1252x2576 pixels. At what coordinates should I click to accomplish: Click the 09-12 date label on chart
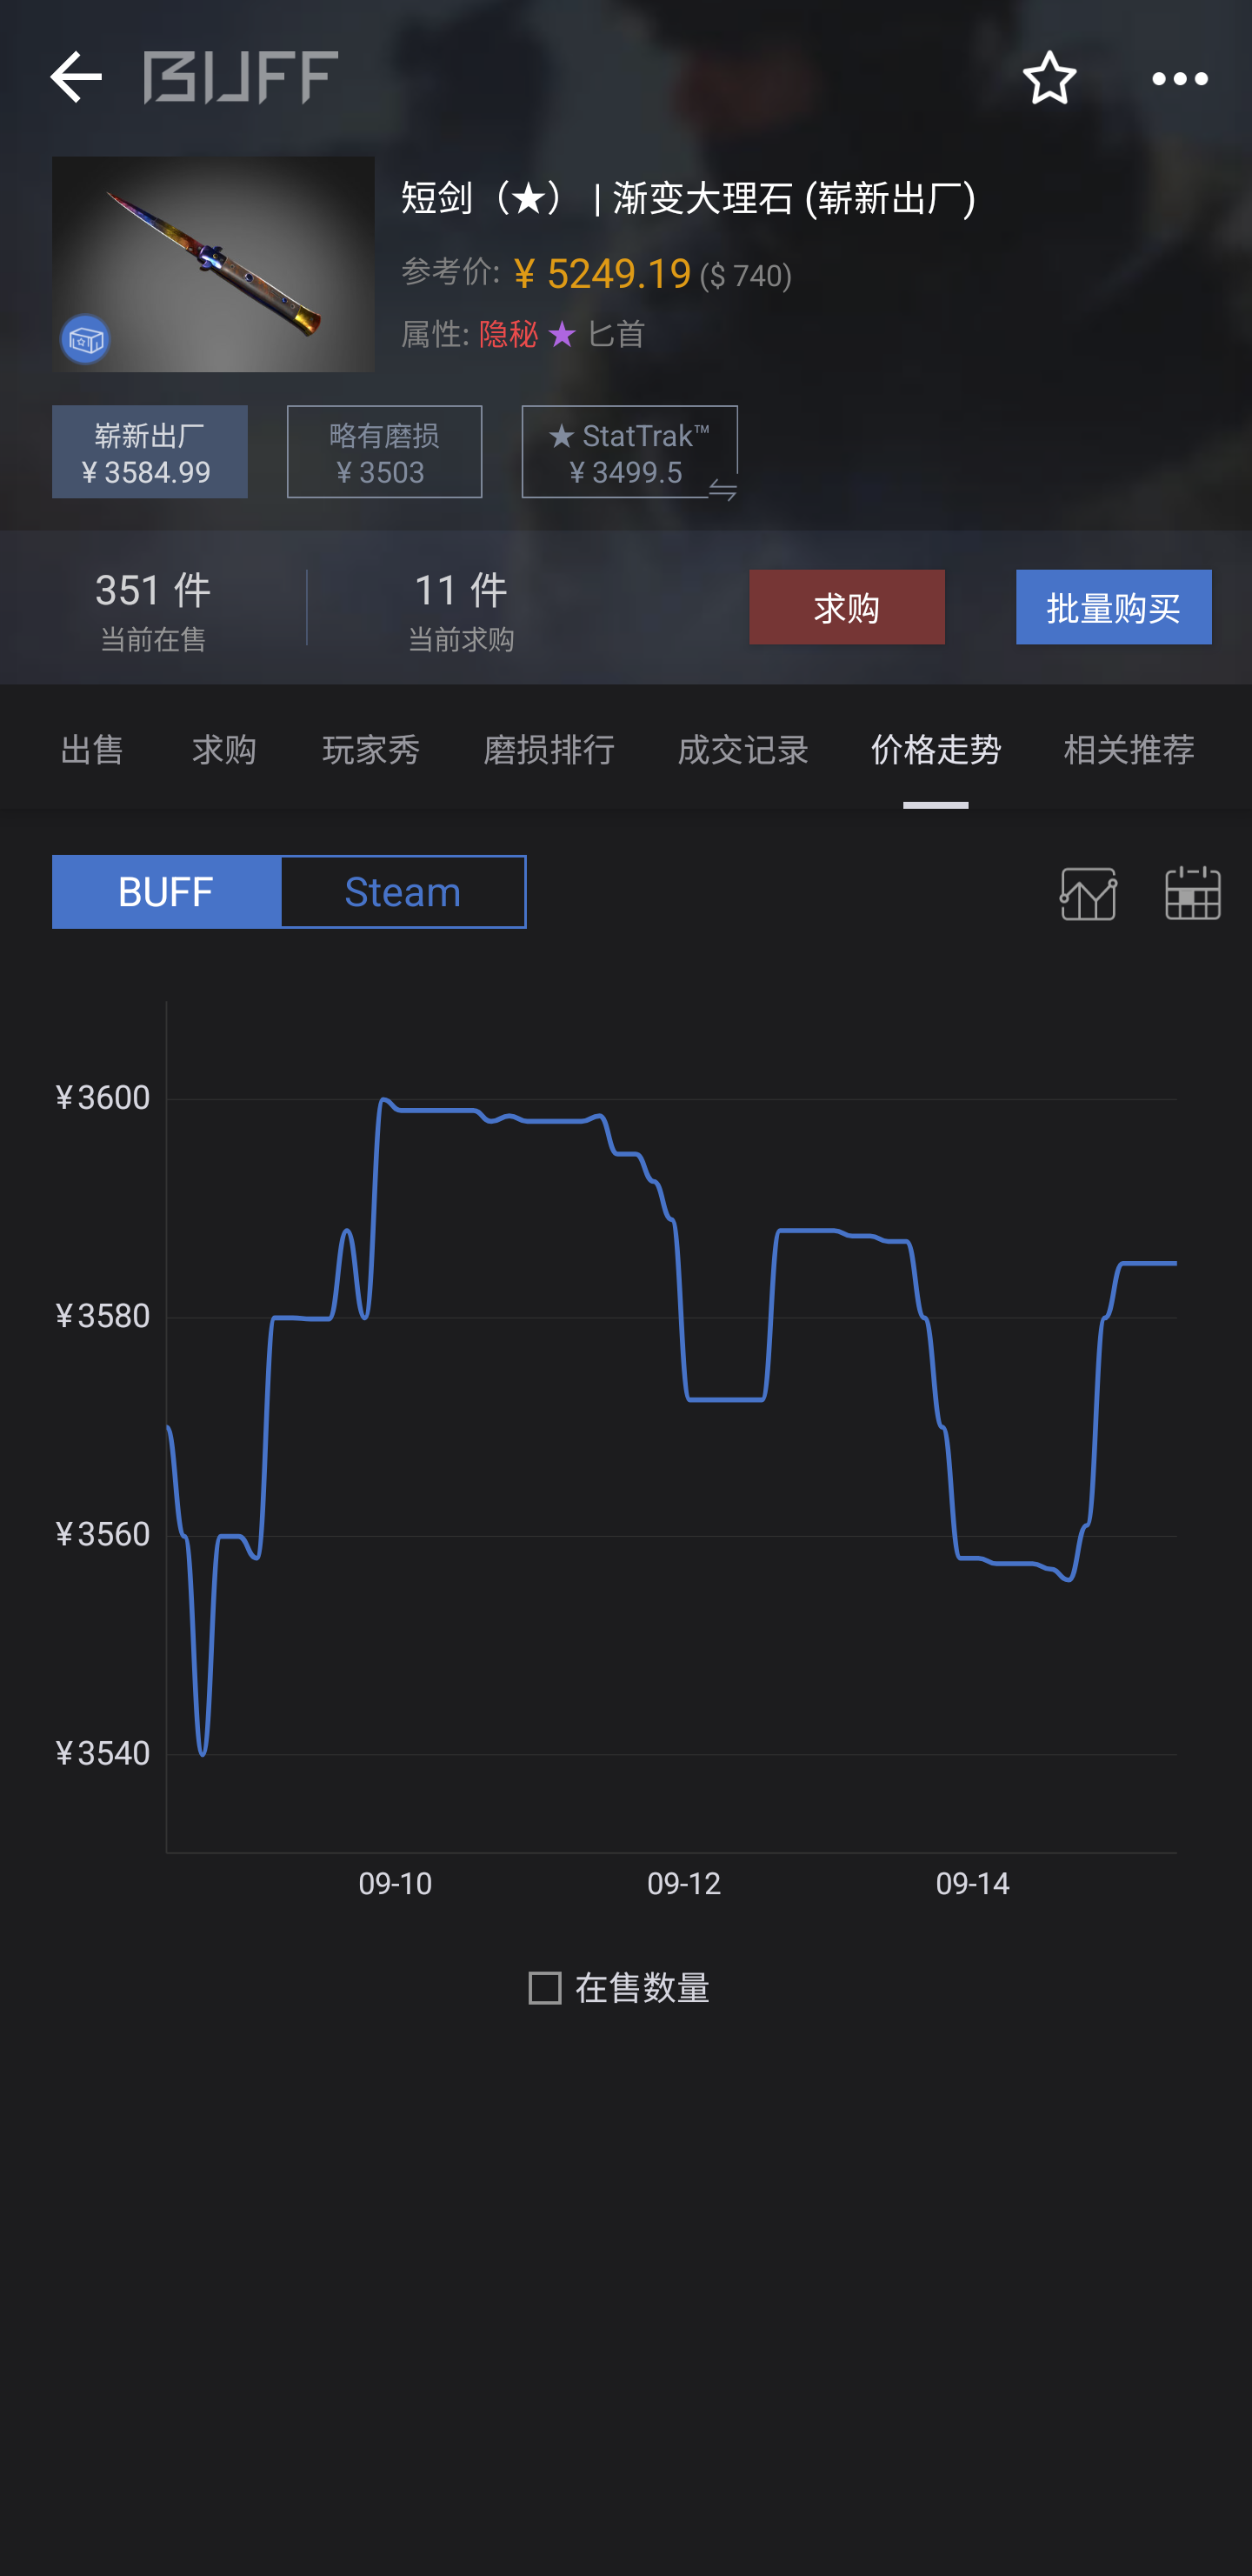[x=684, y=1884]
